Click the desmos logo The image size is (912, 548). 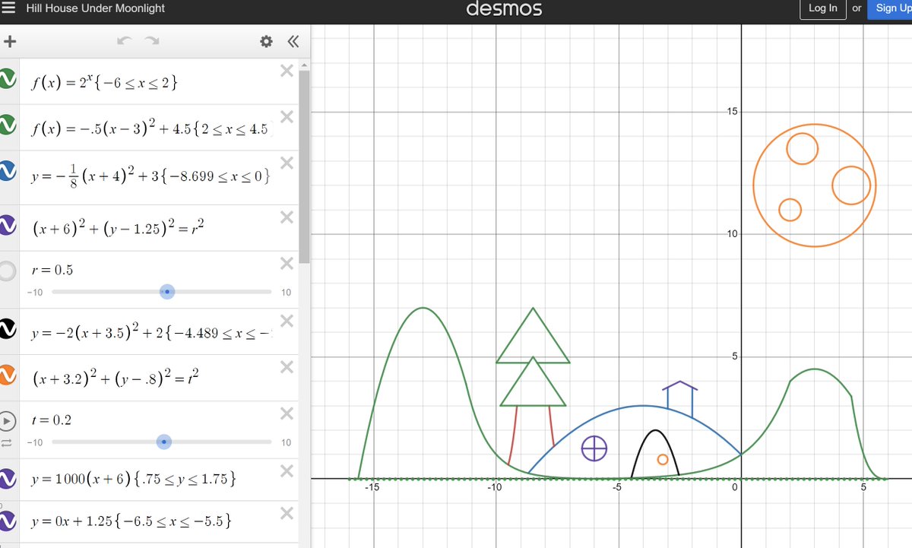tap(505, 9)
